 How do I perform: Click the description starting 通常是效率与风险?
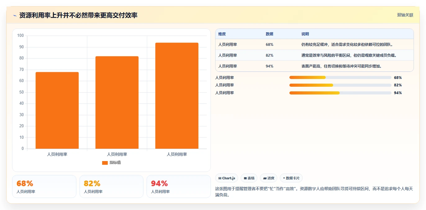(x=349, y=55)
